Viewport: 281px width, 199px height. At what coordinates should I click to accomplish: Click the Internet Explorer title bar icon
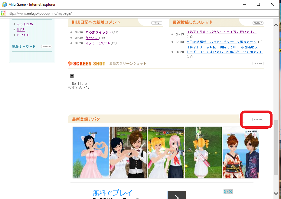click(4, 4)
